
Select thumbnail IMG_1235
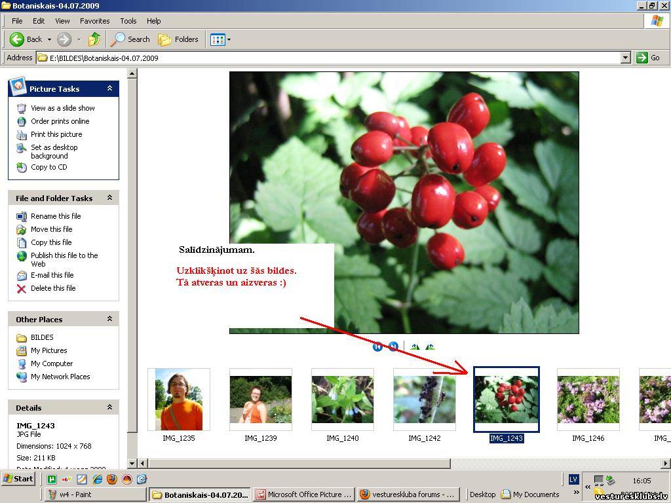point(179,399)
